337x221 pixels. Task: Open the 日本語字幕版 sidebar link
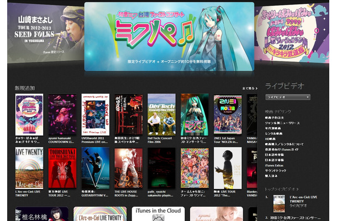[275, 160]
